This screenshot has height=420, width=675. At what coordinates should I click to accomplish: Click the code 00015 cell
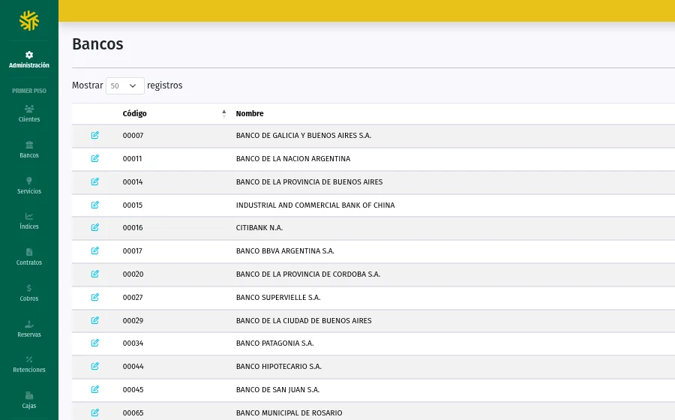[133, 205]
